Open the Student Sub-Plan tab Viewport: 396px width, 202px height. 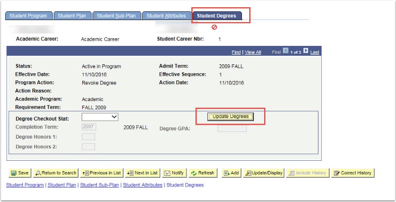pyautogui.click(x=116, y=15)
